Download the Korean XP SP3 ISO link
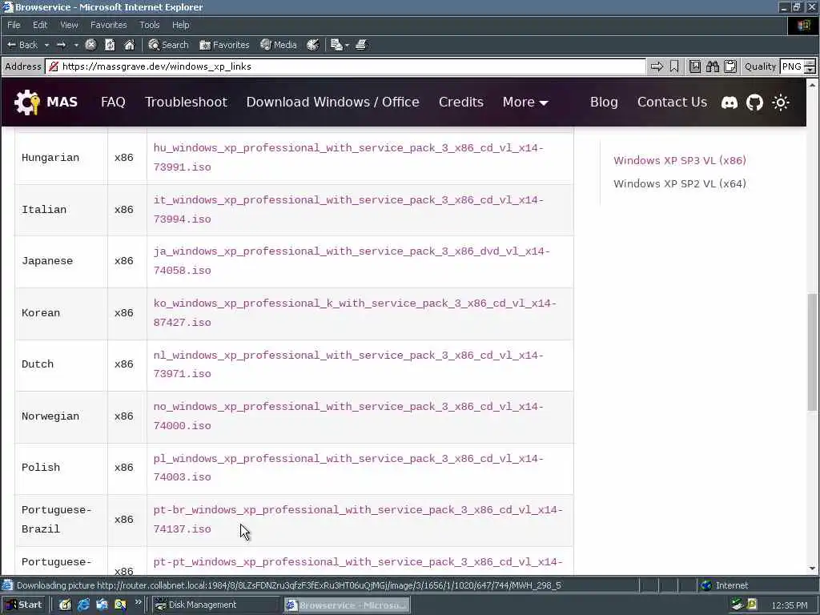The height and width of the screenshot is (615, 820). pyautogui.click(x=355, y=313)
